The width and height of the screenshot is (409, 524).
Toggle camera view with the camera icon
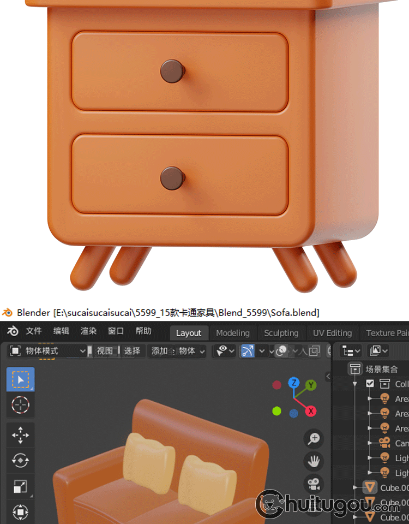coord(314,484)
